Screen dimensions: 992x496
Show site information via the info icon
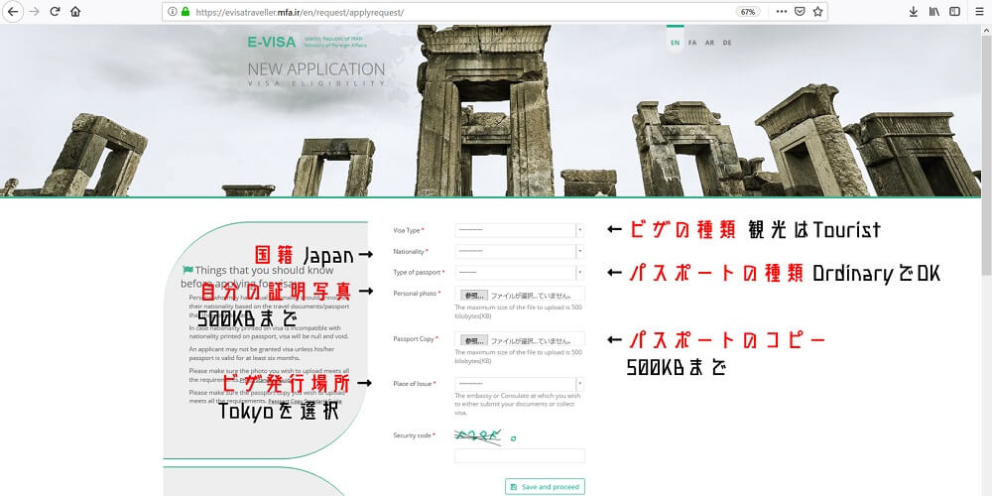(x=172, y=11)
